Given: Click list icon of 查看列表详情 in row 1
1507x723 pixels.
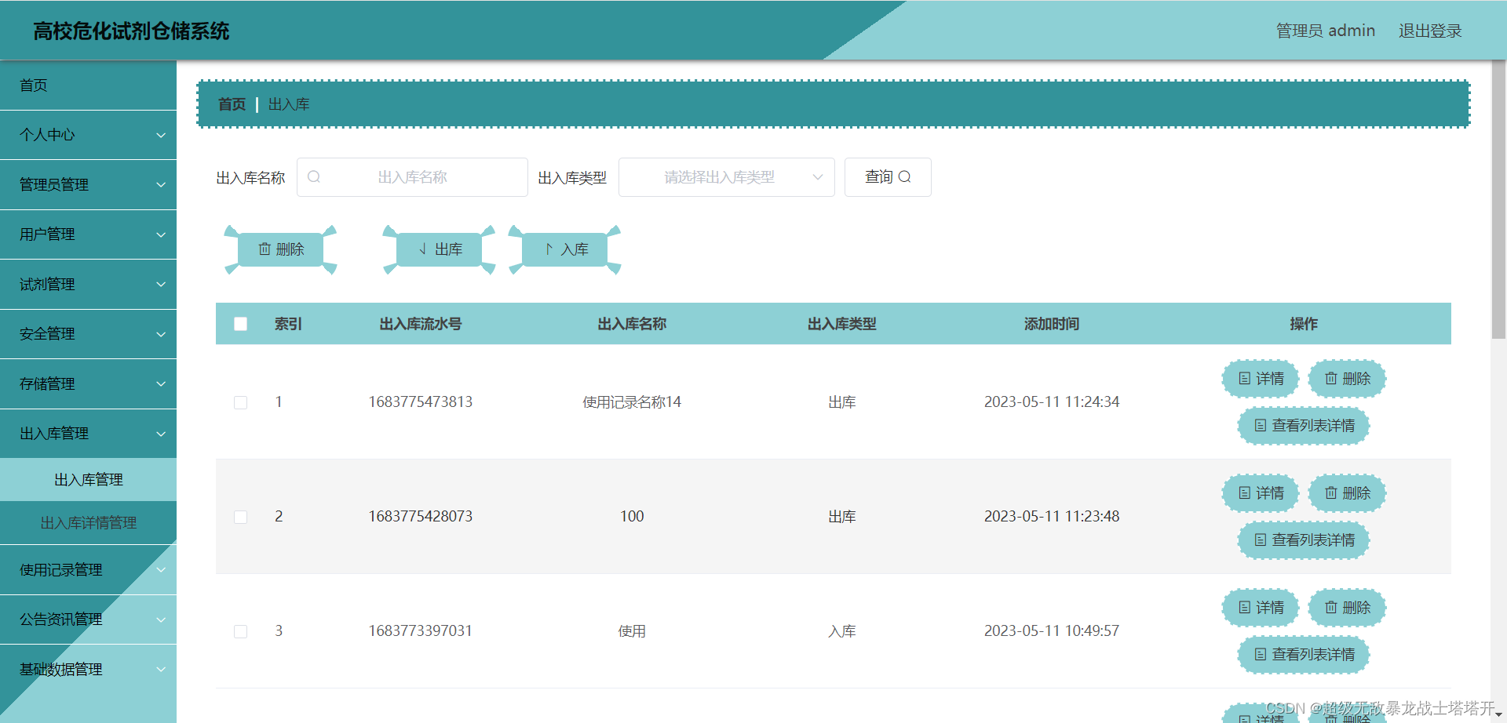Looking at the screenshot, I should pos(1261,426).
